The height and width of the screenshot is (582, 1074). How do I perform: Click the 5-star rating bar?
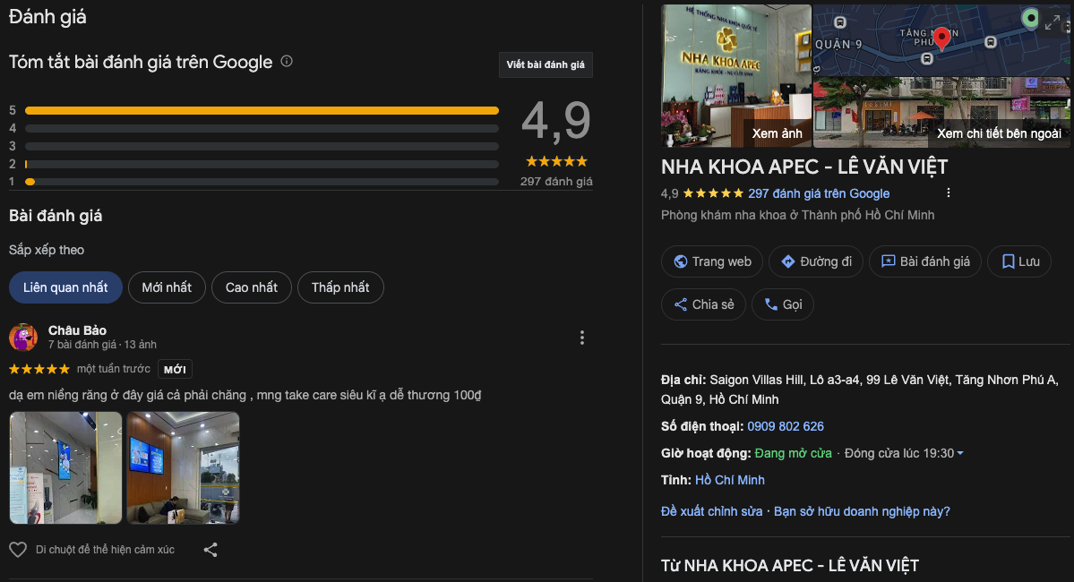coord(262,110)
